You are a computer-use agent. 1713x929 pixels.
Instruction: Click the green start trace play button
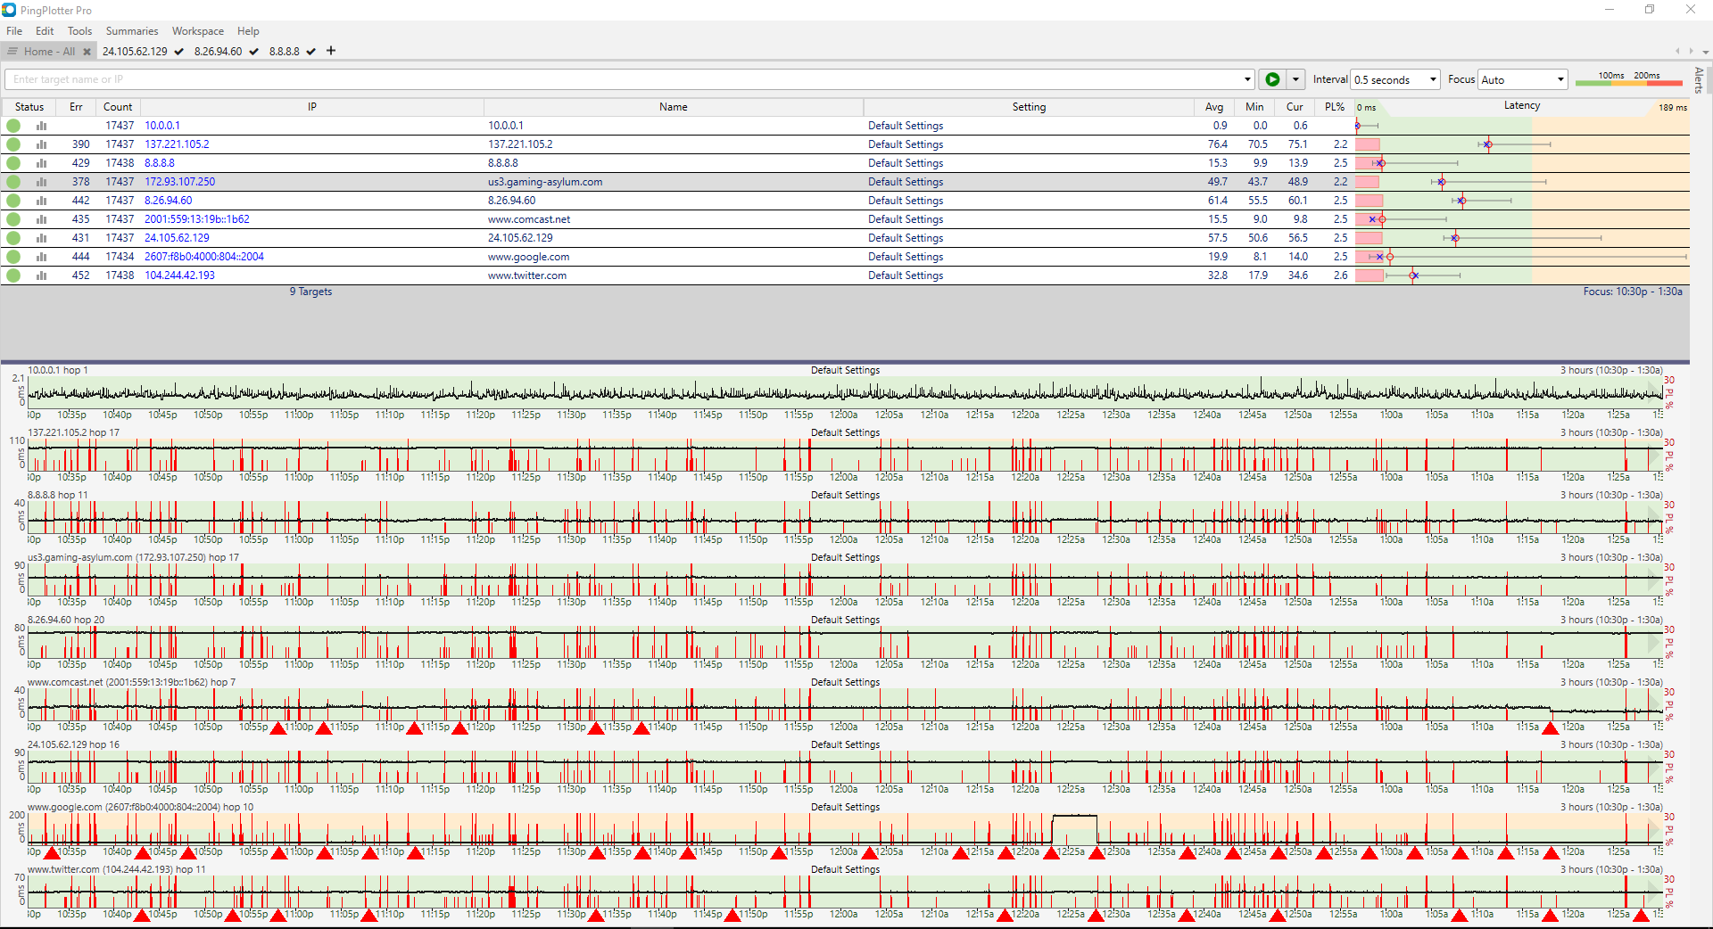[1272, 79]
